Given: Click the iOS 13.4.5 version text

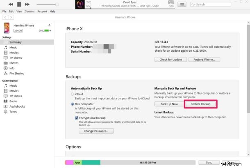Looking at the screenshot, I should tap(161, 42).
